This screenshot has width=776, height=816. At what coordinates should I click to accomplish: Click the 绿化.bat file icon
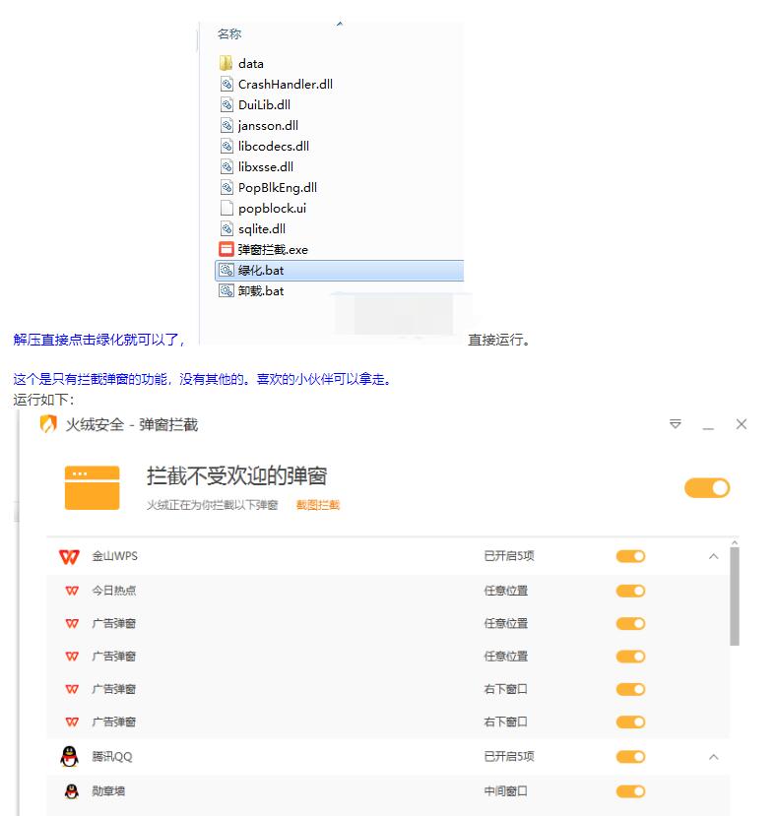[x=226, y=270]
